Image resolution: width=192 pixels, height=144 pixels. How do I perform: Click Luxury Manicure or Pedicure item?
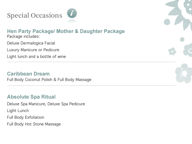33,50
